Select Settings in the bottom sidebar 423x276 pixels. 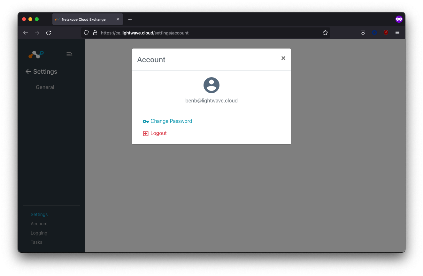[39, 214]
